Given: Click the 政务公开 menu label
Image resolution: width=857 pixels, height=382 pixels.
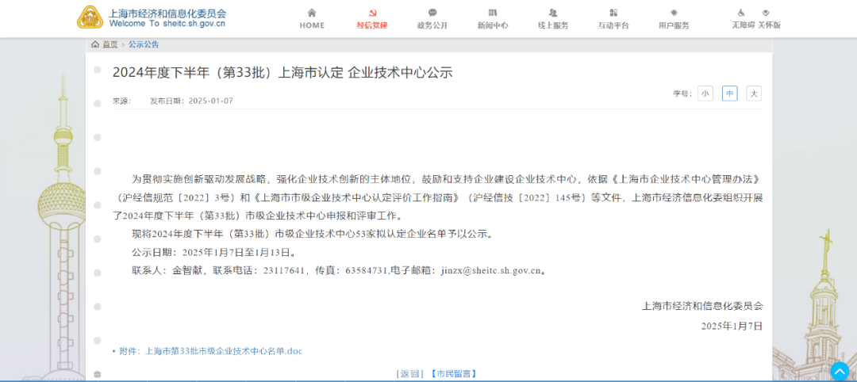Looking at the screenshot, I should click(x=432, y=25).
